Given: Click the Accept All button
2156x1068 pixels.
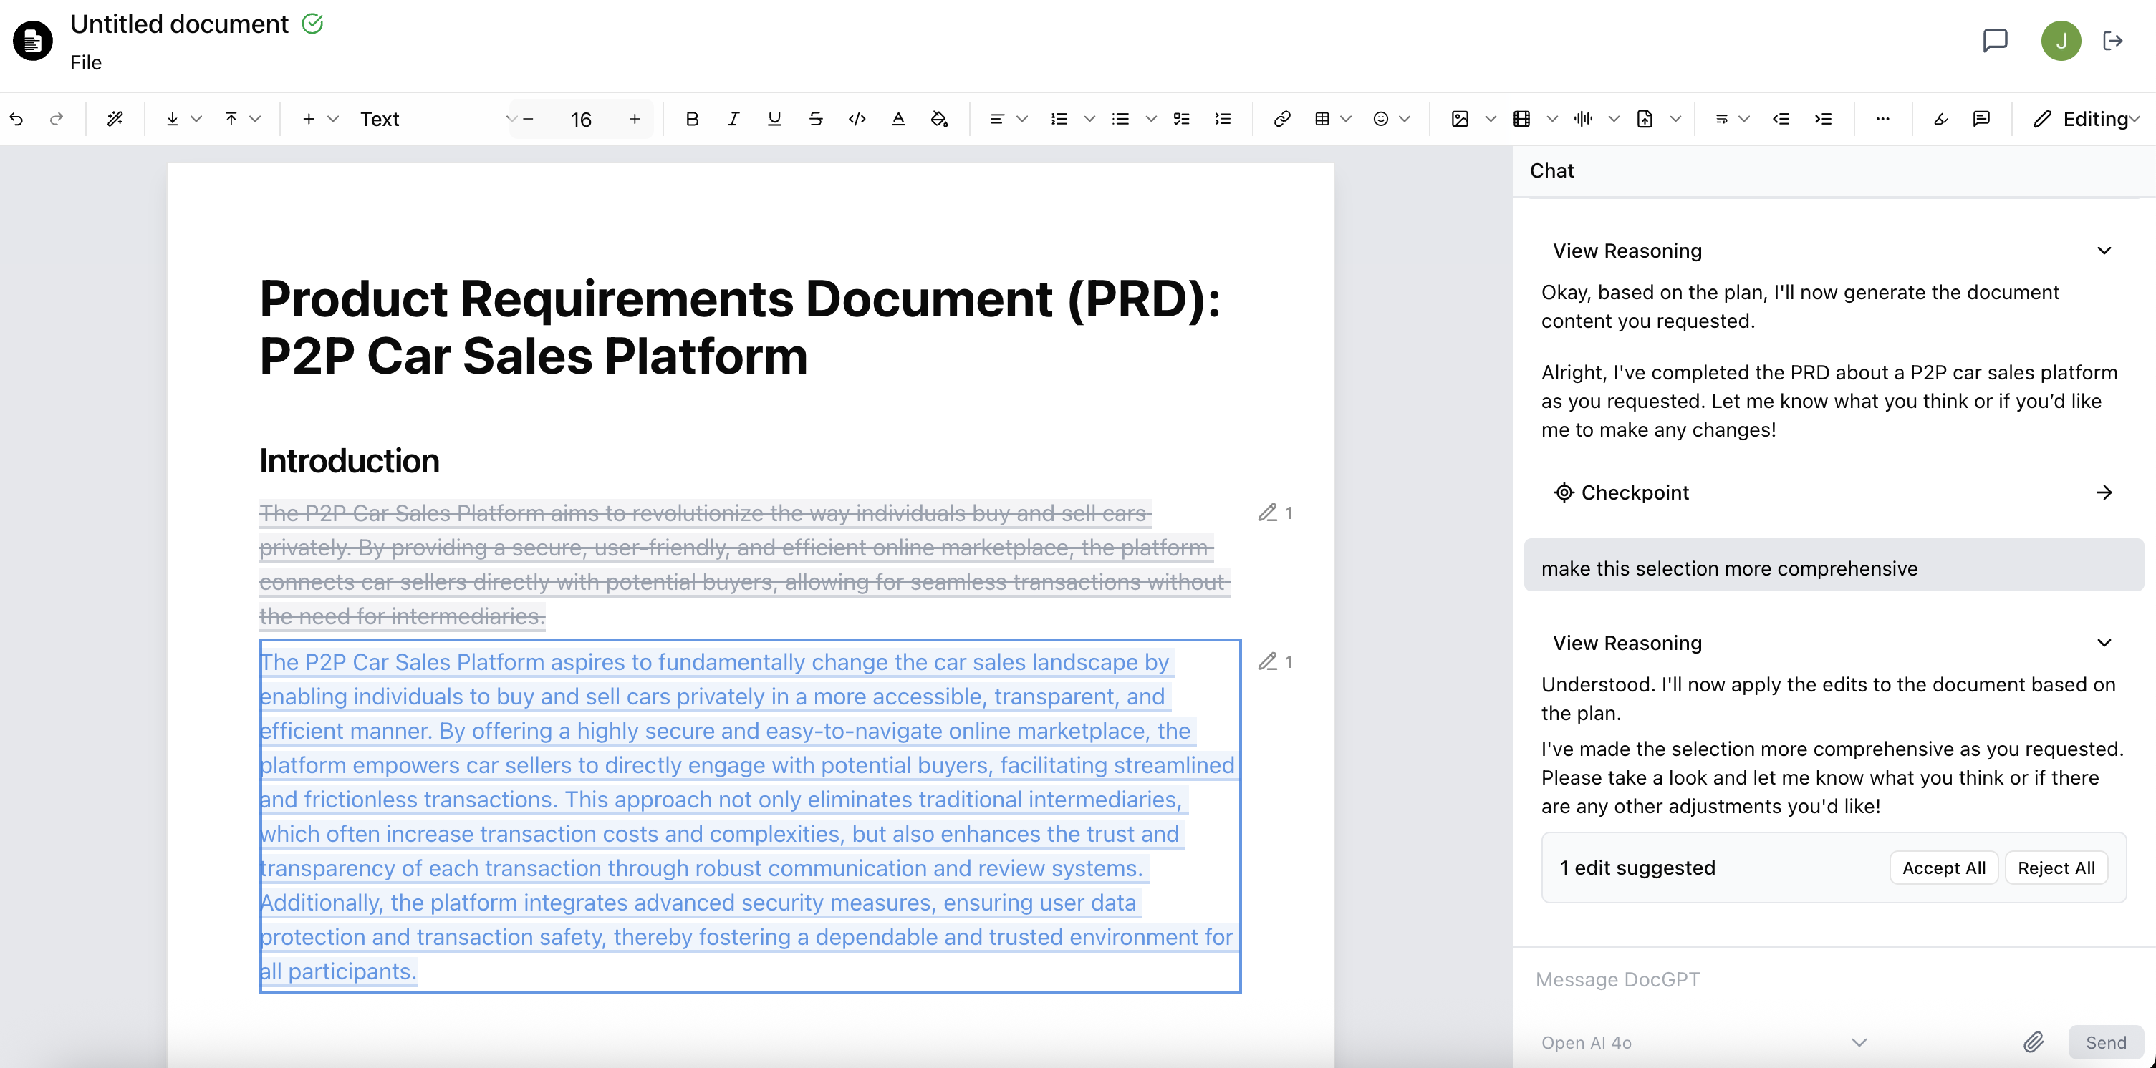Looking at the screenshot, I should (1943, 868).
